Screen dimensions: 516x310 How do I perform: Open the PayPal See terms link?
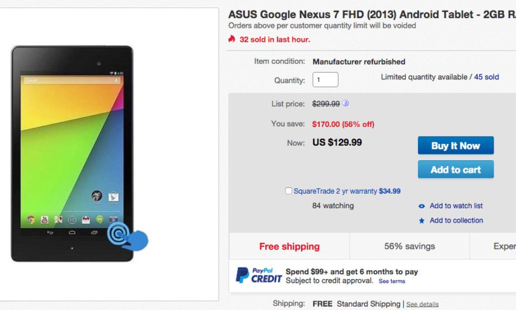[x=392, y=281]
